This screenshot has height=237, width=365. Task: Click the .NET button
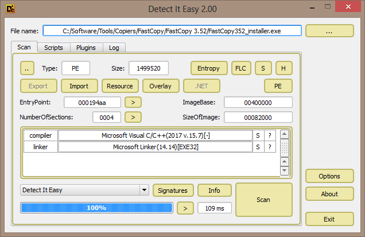(201, 86)
